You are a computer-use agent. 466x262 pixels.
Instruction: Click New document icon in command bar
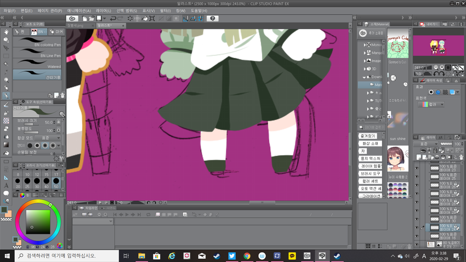click(84, 19)
